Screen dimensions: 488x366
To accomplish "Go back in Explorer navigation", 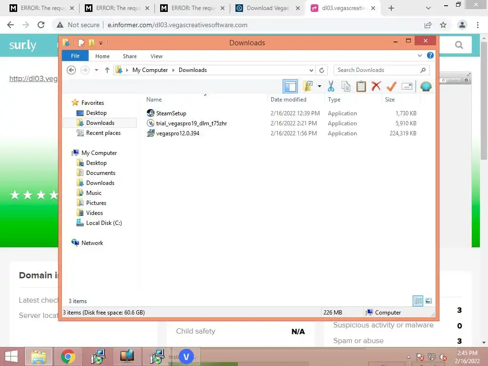I will tap(71, 70).
